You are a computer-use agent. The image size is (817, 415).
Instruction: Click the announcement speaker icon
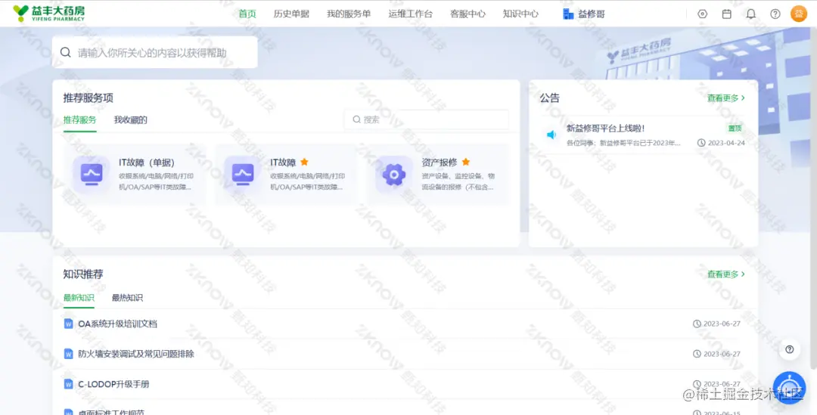tap(551, 135)
